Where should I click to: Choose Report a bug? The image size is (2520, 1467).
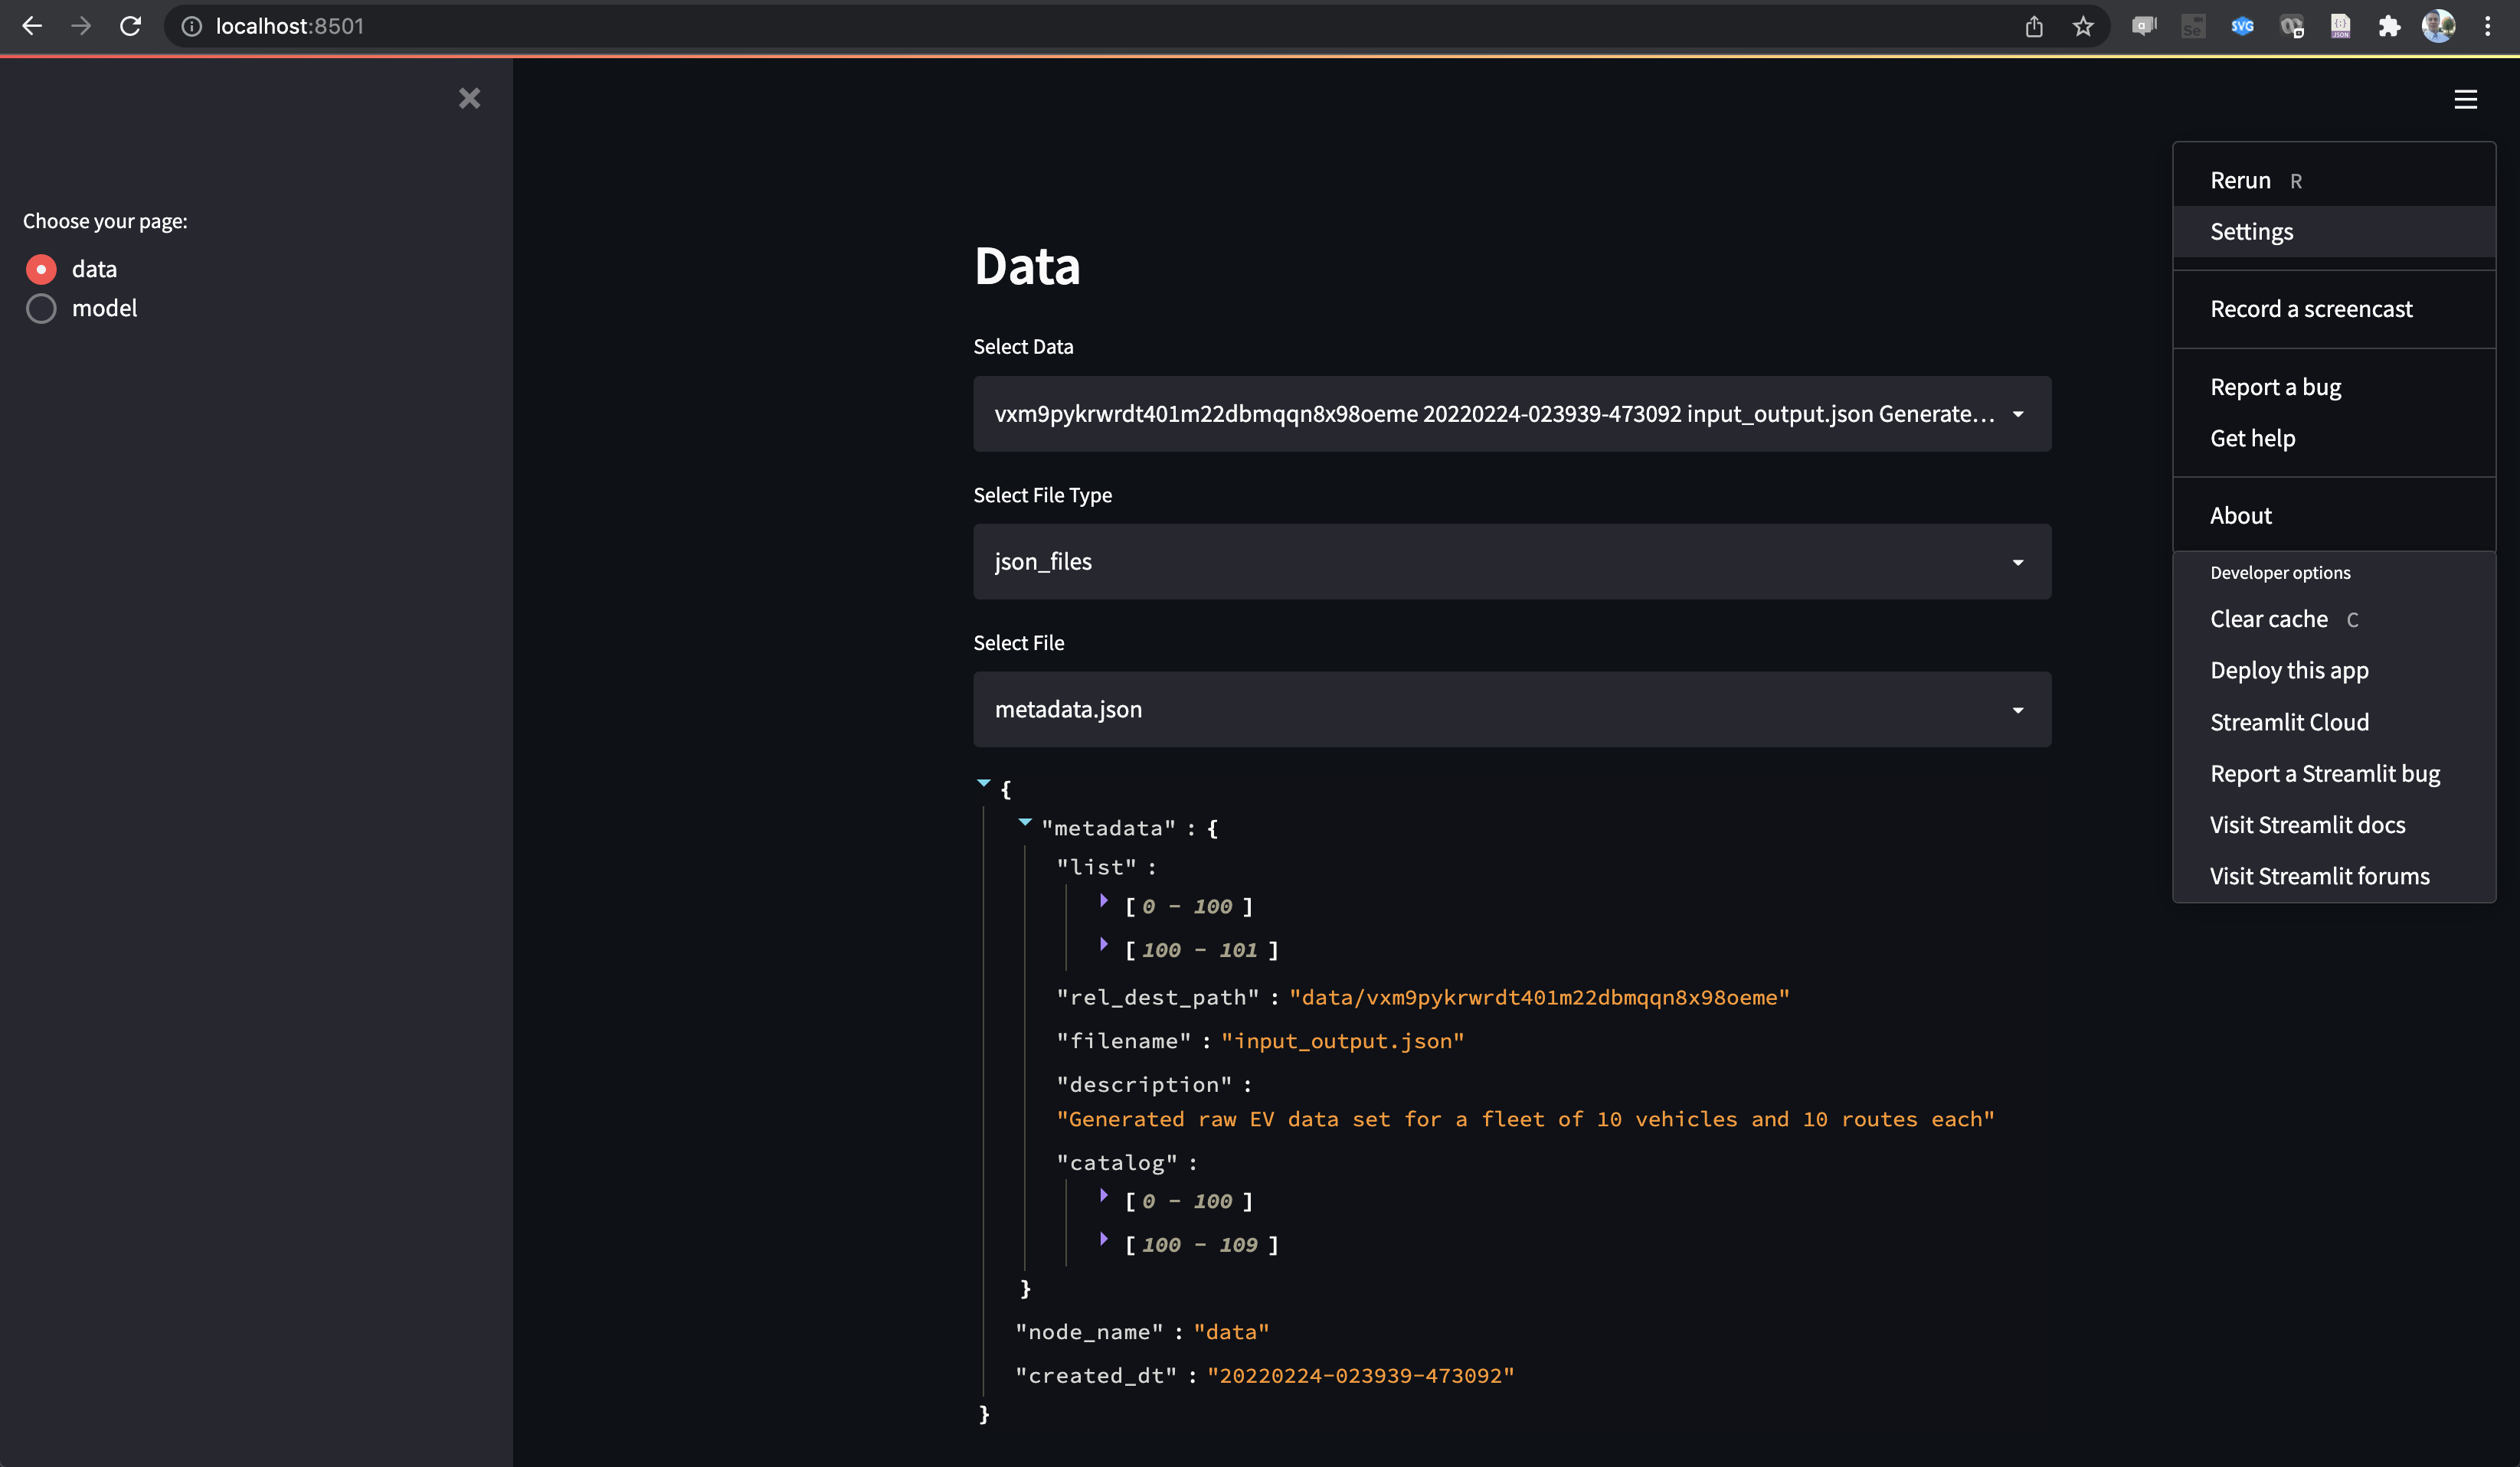tap(2334, 387)
